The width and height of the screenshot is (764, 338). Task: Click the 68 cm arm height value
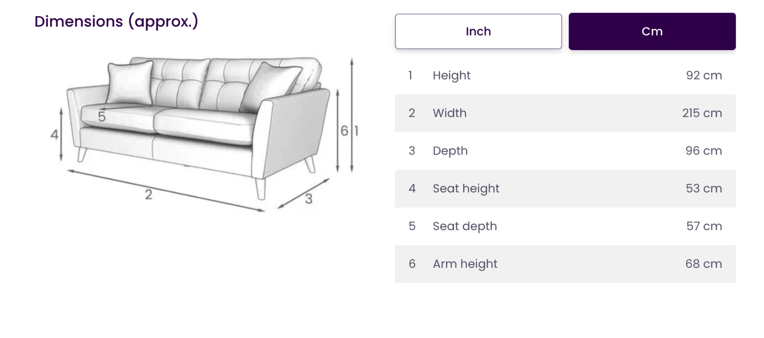point(704,264)
